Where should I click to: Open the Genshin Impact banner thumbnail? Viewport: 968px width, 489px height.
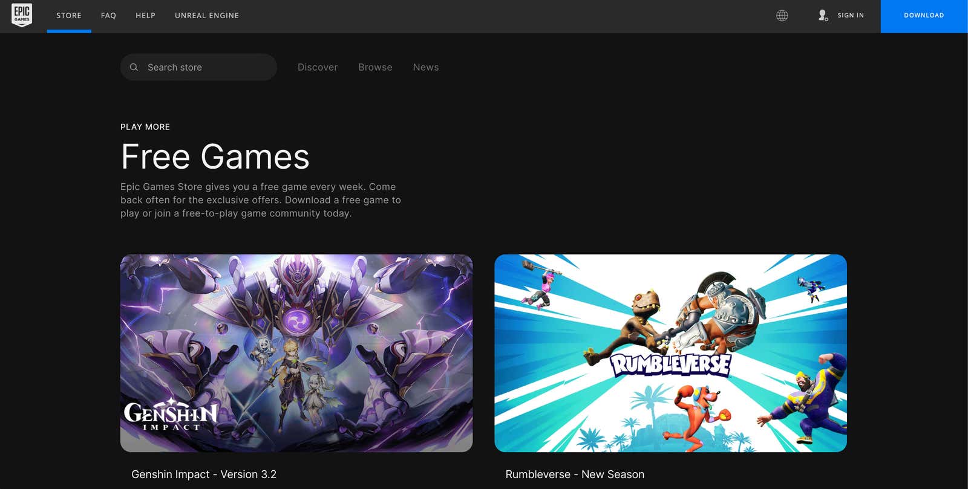pyautogui.click(x=296, y=353)
